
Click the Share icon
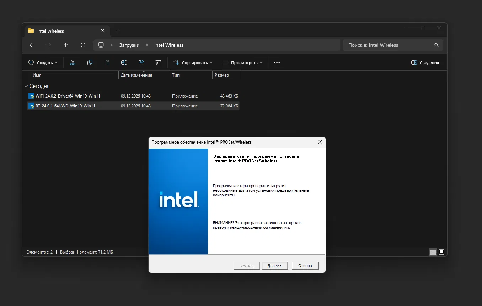click(x=141, y=62)
